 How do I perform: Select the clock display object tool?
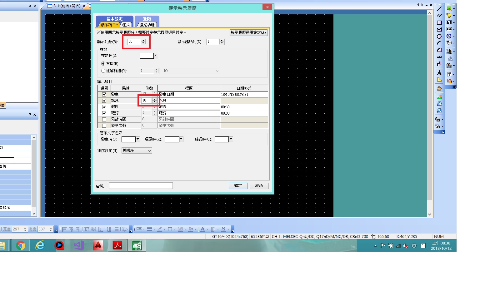point(449,36)
